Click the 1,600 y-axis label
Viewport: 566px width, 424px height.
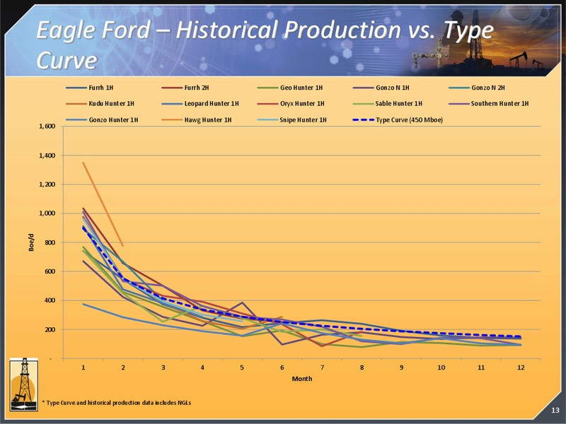coord(47,126)
